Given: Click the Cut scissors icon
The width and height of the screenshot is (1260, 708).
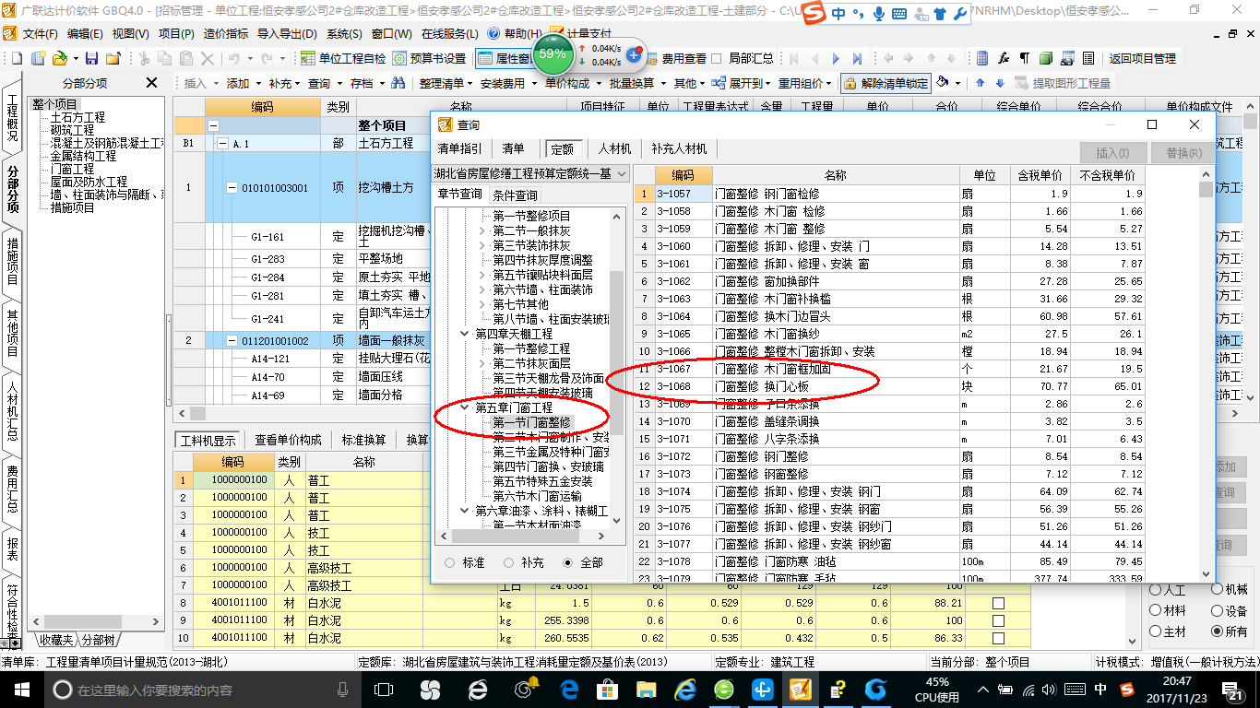Looking at the screenshot, I should (x=144, y=58).
